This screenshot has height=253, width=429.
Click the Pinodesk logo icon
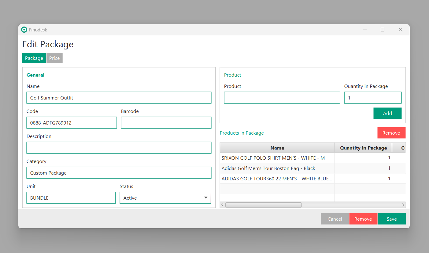pos(24,30)
